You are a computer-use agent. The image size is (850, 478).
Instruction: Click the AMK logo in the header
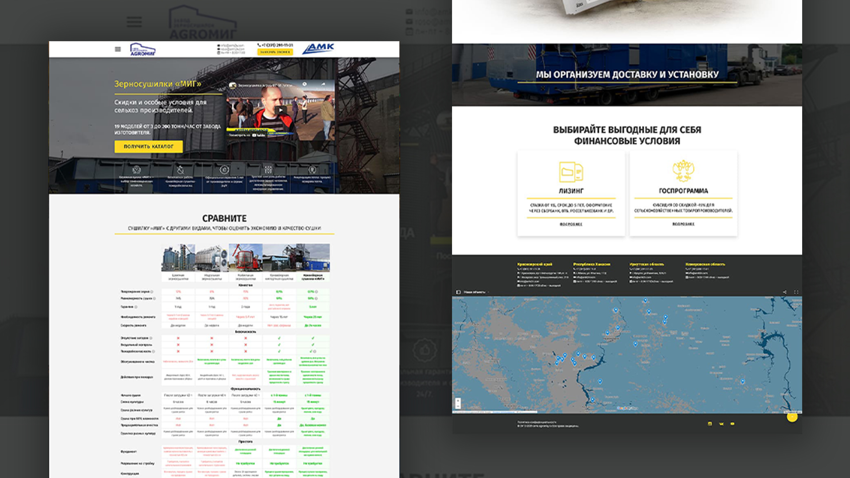(318, 49)
